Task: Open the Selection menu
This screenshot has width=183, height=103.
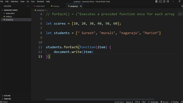Action: (15, 1)
